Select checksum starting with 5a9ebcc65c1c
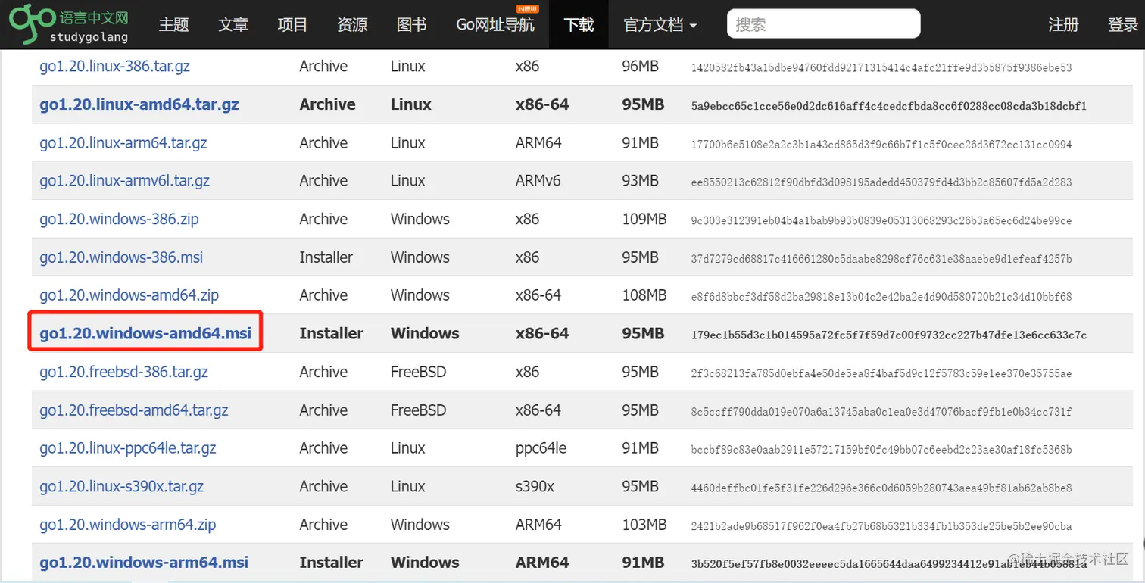 tap(888, 106)
